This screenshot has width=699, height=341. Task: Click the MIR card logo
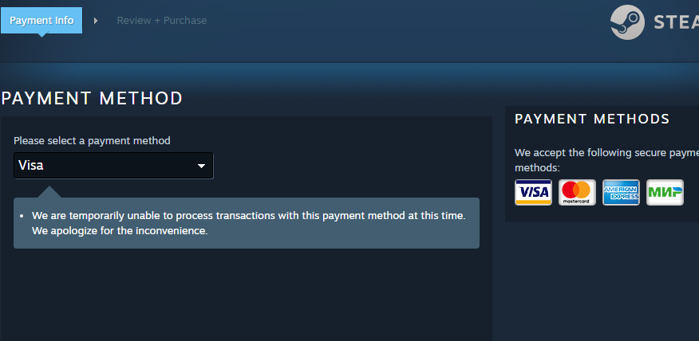[x=665, y=192]
